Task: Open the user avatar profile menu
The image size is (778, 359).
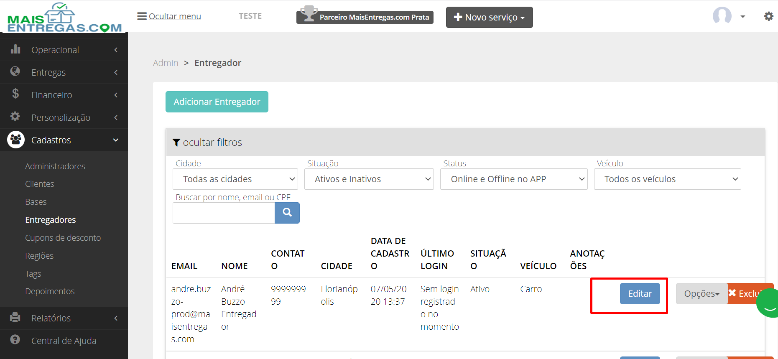Action: (x=722, y=16)
